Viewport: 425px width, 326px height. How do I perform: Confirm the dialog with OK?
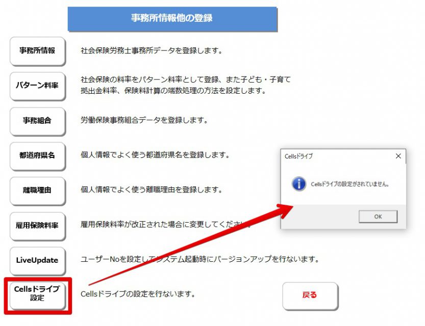coord(378,216)
